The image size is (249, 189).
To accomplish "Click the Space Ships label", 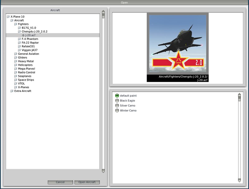I will pos(26,80).
